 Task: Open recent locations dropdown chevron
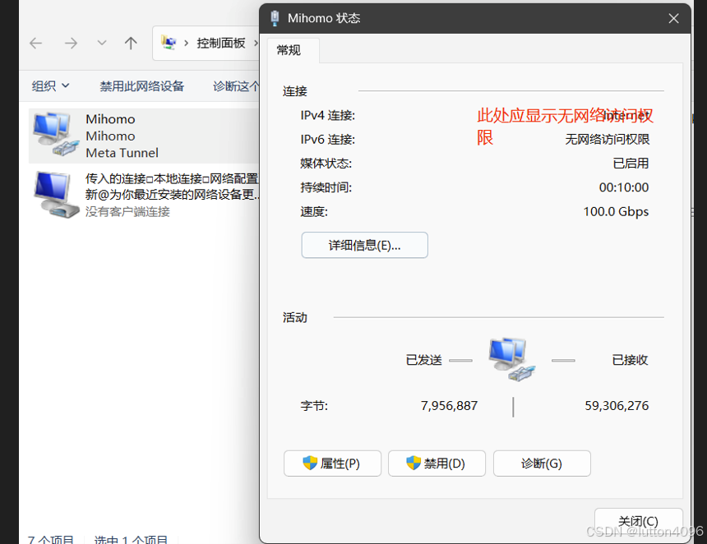[102, 44]
